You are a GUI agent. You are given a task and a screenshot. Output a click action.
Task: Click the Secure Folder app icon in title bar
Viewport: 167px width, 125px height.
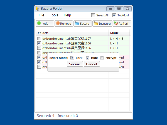click(x=37, y=9)
